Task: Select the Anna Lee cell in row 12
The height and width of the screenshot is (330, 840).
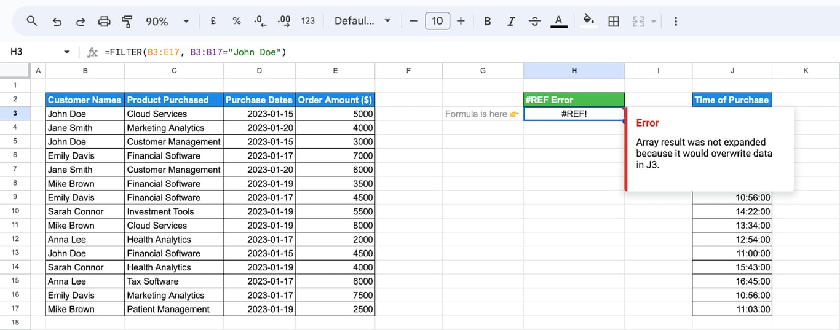Action: tap(85, 240)
